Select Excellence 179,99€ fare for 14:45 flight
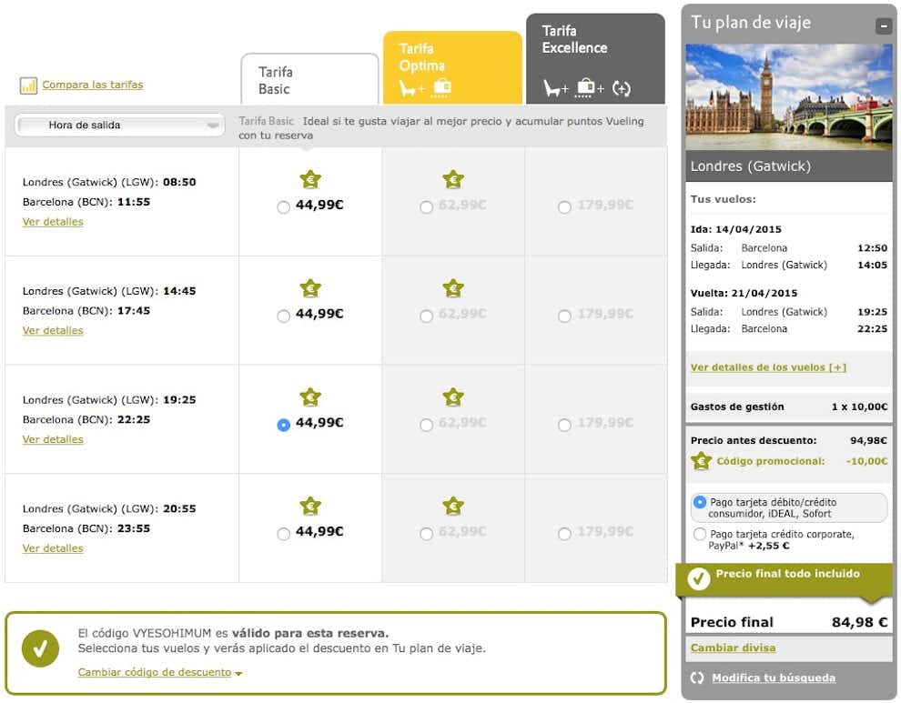Viewport: 901px width, 703px height. coord(564,316)
